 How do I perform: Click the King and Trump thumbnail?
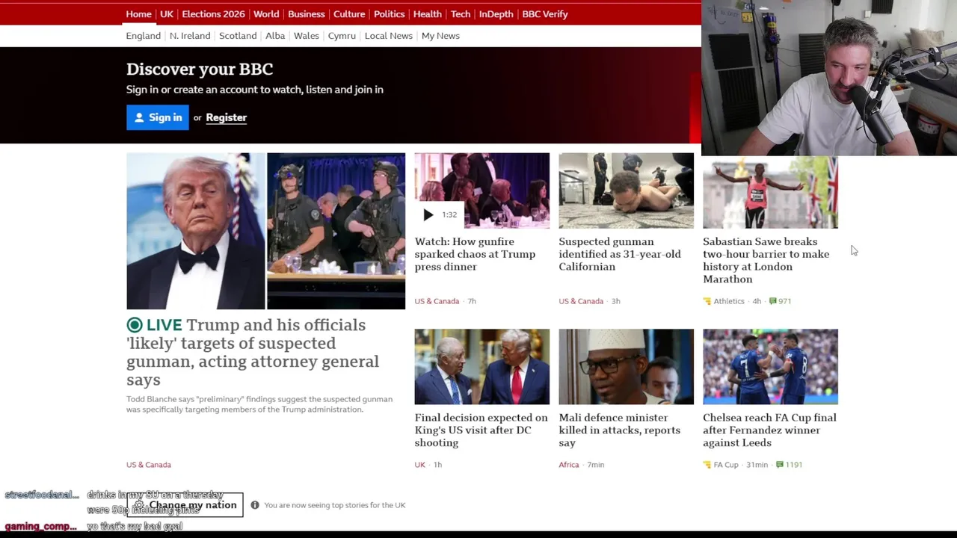click(x=482, y=367)
